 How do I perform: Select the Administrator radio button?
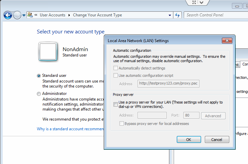[39, 94]
